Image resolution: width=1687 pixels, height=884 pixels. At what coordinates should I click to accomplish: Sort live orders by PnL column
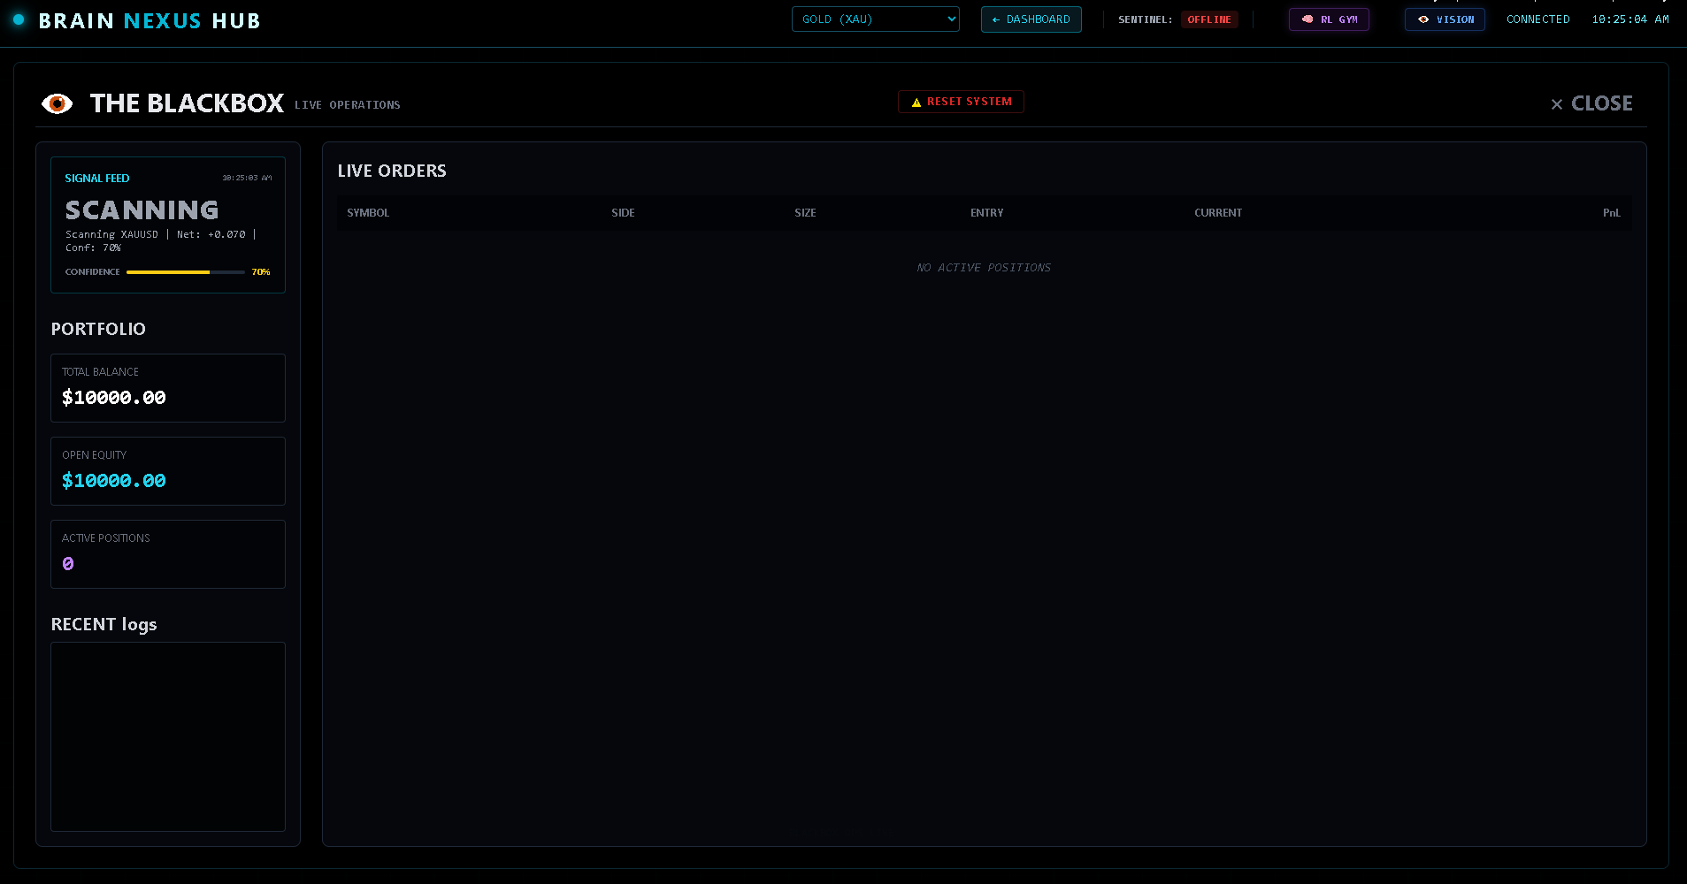point(1611,213)
